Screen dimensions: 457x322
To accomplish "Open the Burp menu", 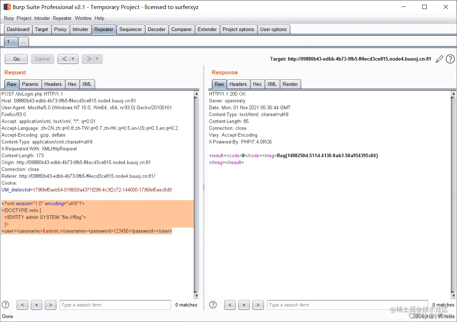I will coord(9,18).
